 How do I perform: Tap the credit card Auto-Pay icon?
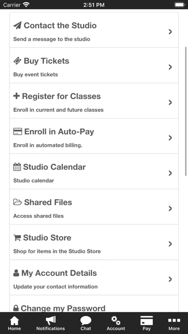[17, 131]
